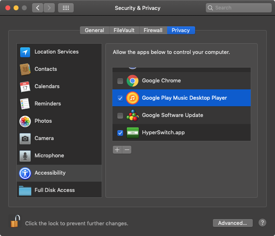Select Location Services label in sidebar
The width and height of the screenshot is (275, 236).
click(x=56, y=52)
